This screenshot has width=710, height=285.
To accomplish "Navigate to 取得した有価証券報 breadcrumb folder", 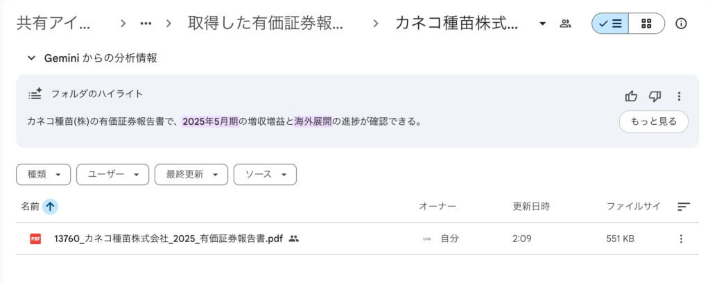I will pos(265,24).
